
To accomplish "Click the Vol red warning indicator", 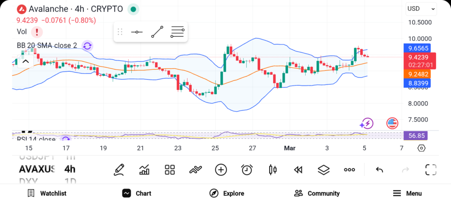I will pyautogui.click(x=37, y=32).
